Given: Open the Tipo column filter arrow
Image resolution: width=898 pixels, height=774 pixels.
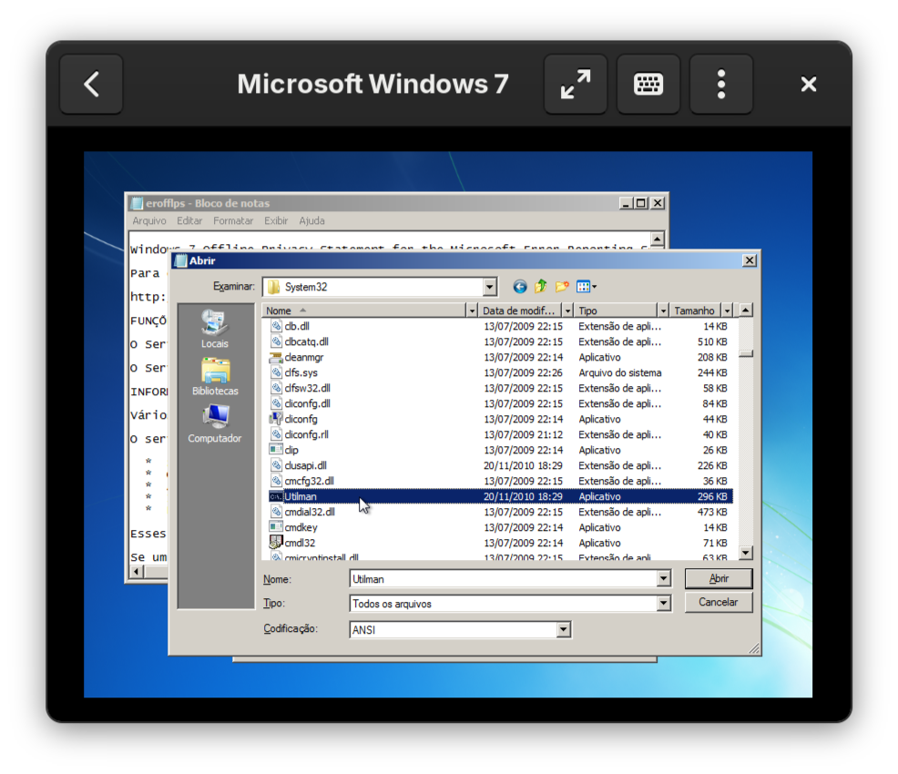Looking at the screenshot, I should [663, 311].
